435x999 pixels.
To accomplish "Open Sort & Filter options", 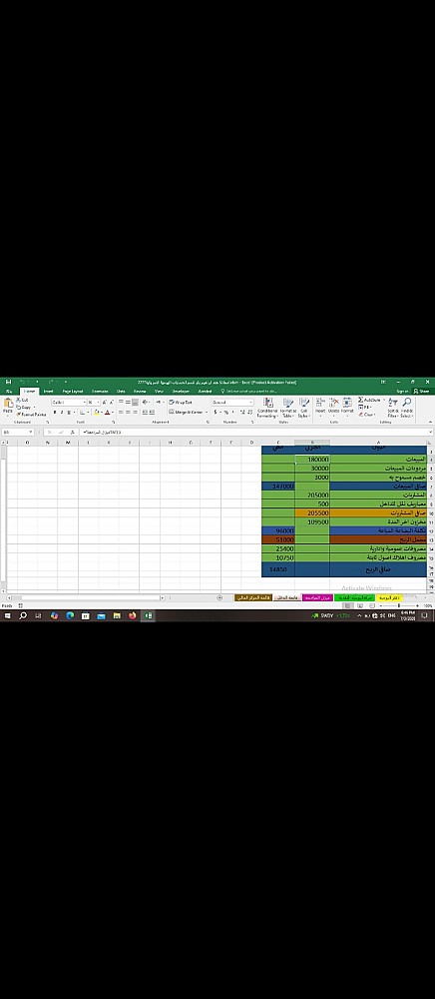I will [x=392, y=408].
